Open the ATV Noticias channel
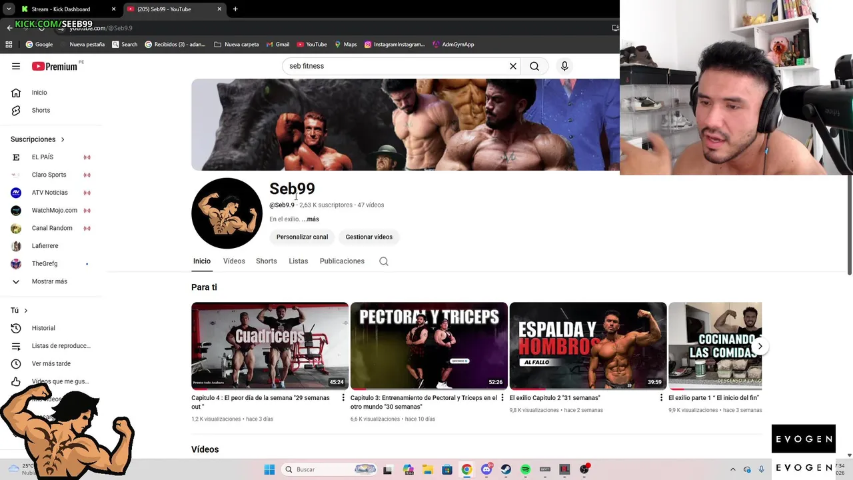 point(51,193)
